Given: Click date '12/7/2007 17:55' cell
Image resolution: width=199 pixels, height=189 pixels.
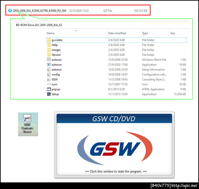Looking at the screenshot, I should coord(118,84).
